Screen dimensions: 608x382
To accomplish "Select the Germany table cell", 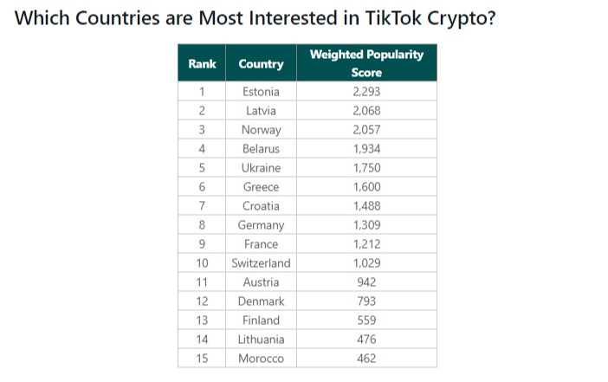I will point(261,224).
